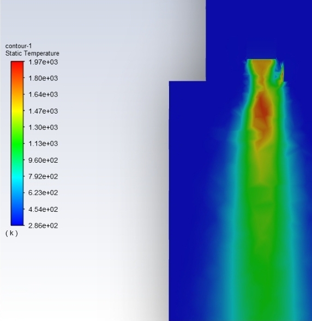Pick the green middle of the colorbar
The height and width of the screenshot is (321, 312).
coord(17,143)
